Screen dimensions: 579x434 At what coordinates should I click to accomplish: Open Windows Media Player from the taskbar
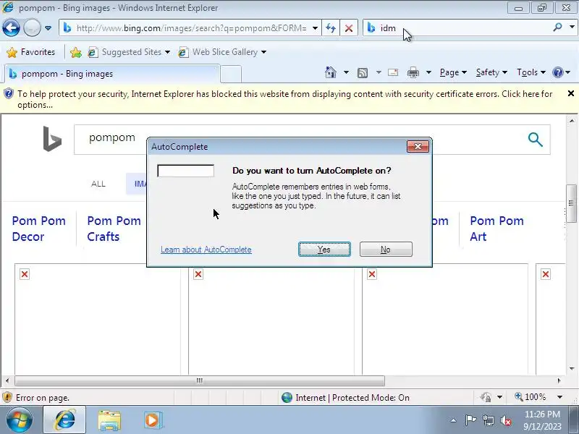153,420
